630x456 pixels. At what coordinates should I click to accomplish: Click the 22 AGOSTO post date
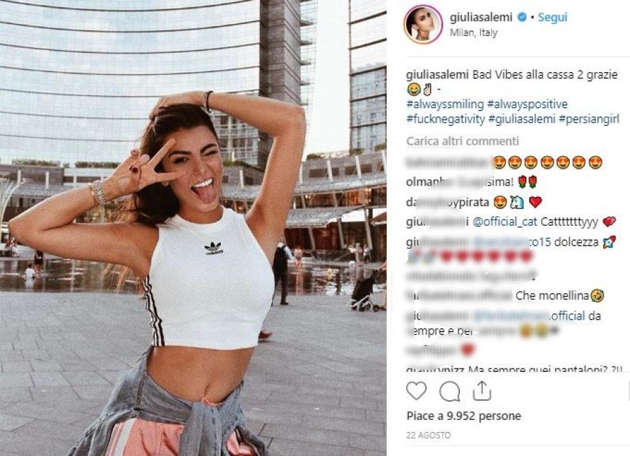428,435
